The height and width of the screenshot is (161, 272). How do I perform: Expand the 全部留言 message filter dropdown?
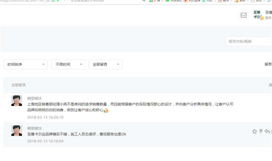[x=105, y=64]
